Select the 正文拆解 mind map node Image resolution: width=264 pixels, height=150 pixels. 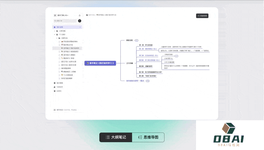tap(130, 63)
